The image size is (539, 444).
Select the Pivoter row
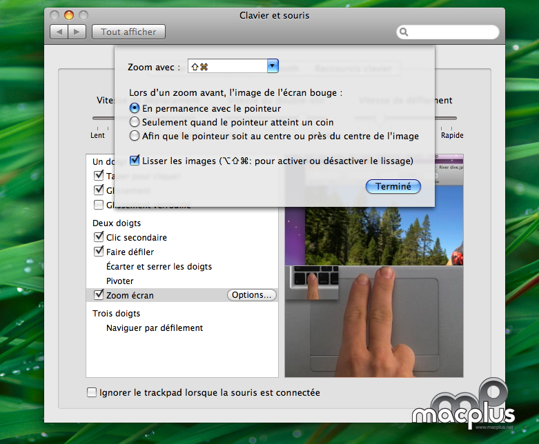coord(182,281)
